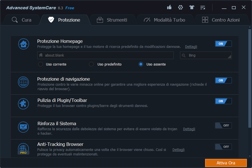
Task: Open Dettagli link for Protezione Homepage
Action: click(x=191, y=47)
